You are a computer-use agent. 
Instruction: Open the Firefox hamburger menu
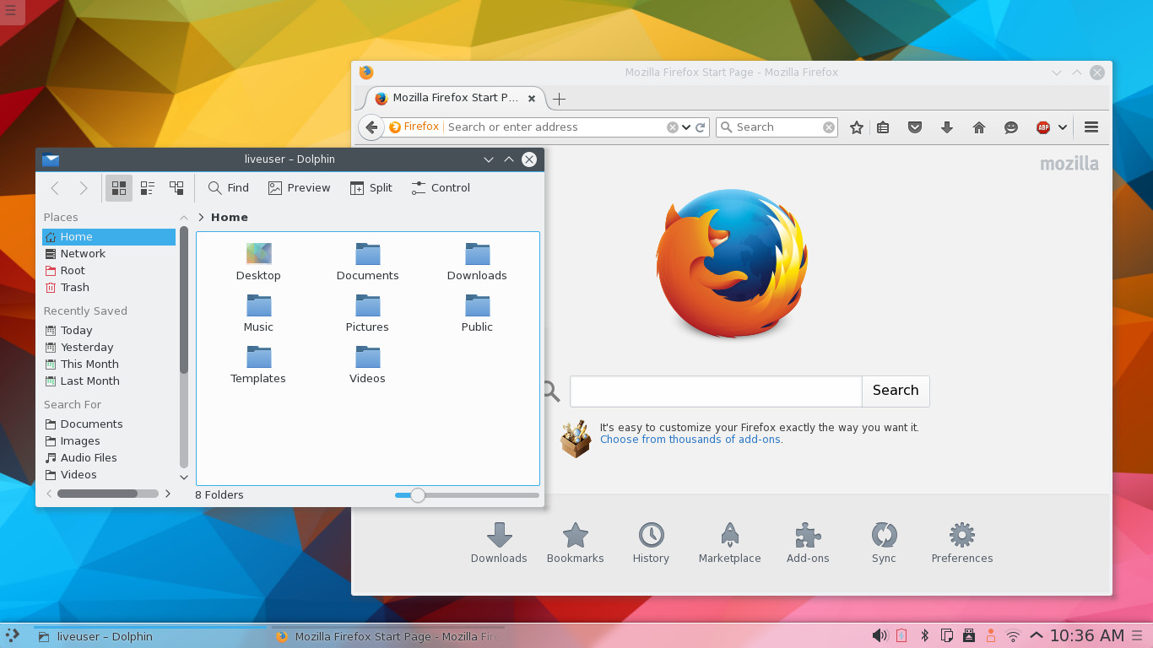pos(1091,127)
